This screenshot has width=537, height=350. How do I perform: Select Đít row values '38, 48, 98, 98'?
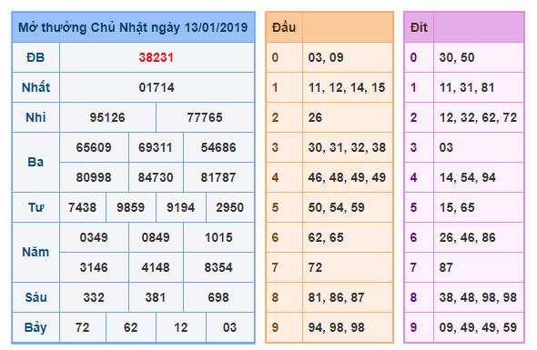(x=478, y=297)
